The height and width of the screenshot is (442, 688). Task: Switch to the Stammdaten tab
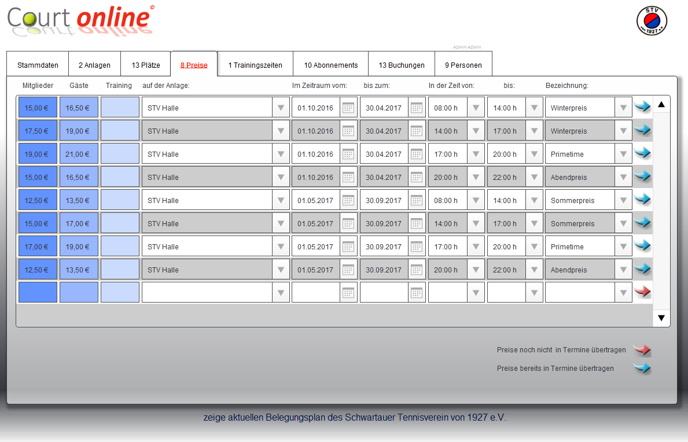(38, 65)
